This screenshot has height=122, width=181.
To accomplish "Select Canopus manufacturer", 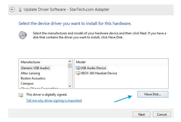I will coord(27,84).
